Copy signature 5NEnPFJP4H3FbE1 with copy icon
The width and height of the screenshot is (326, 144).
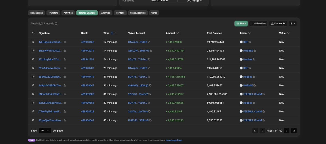coord(65,94)
